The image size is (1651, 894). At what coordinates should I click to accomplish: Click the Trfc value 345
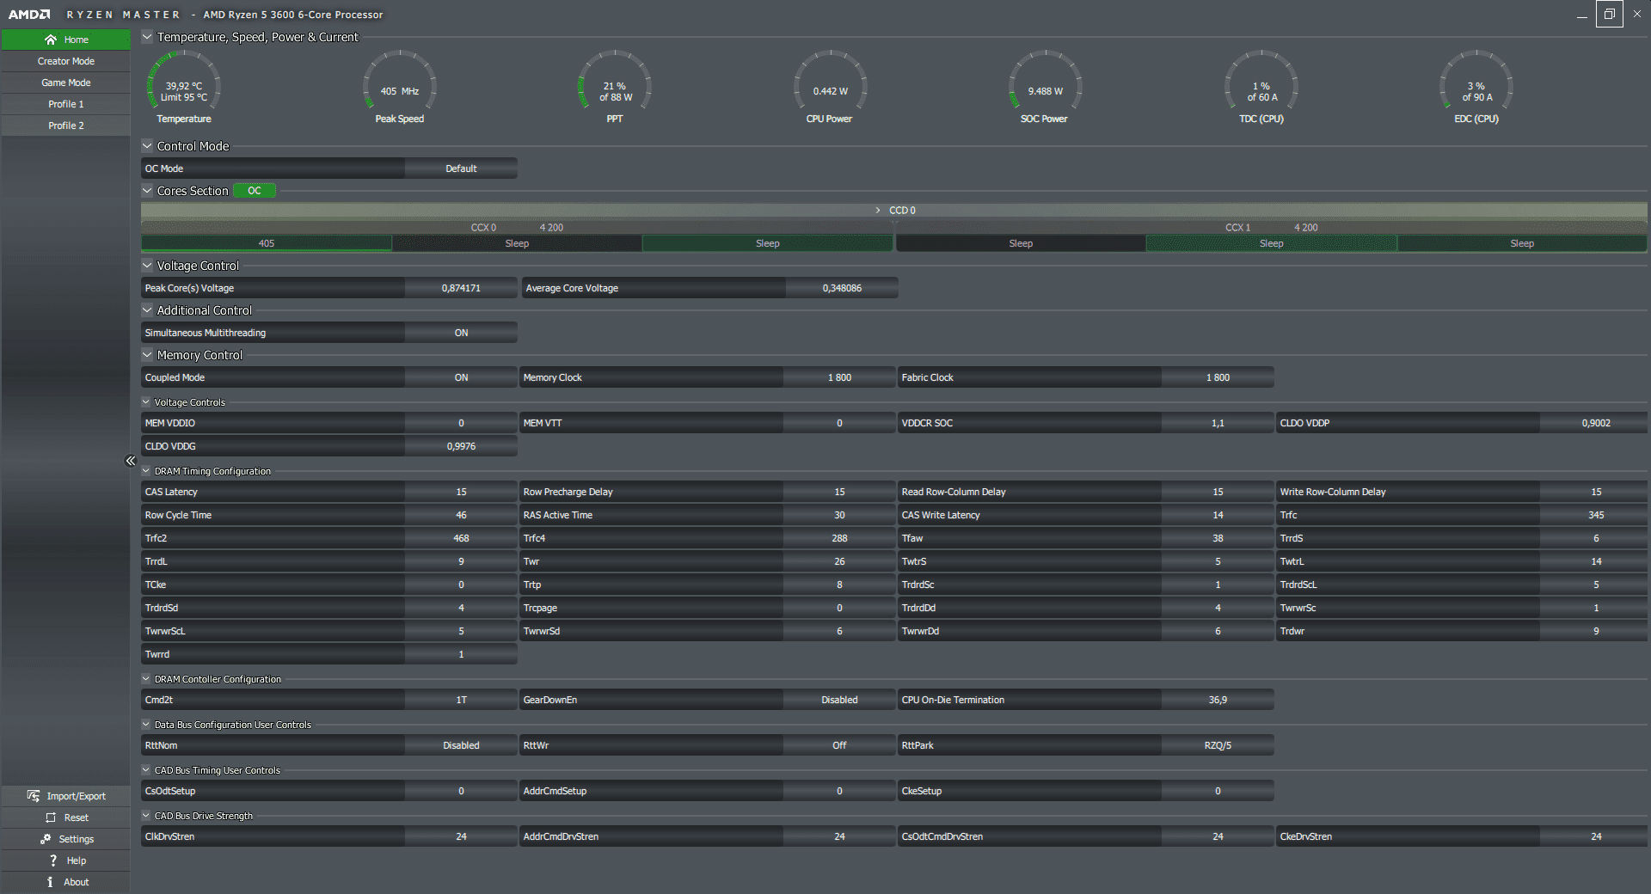click(x=1596, y=515)
